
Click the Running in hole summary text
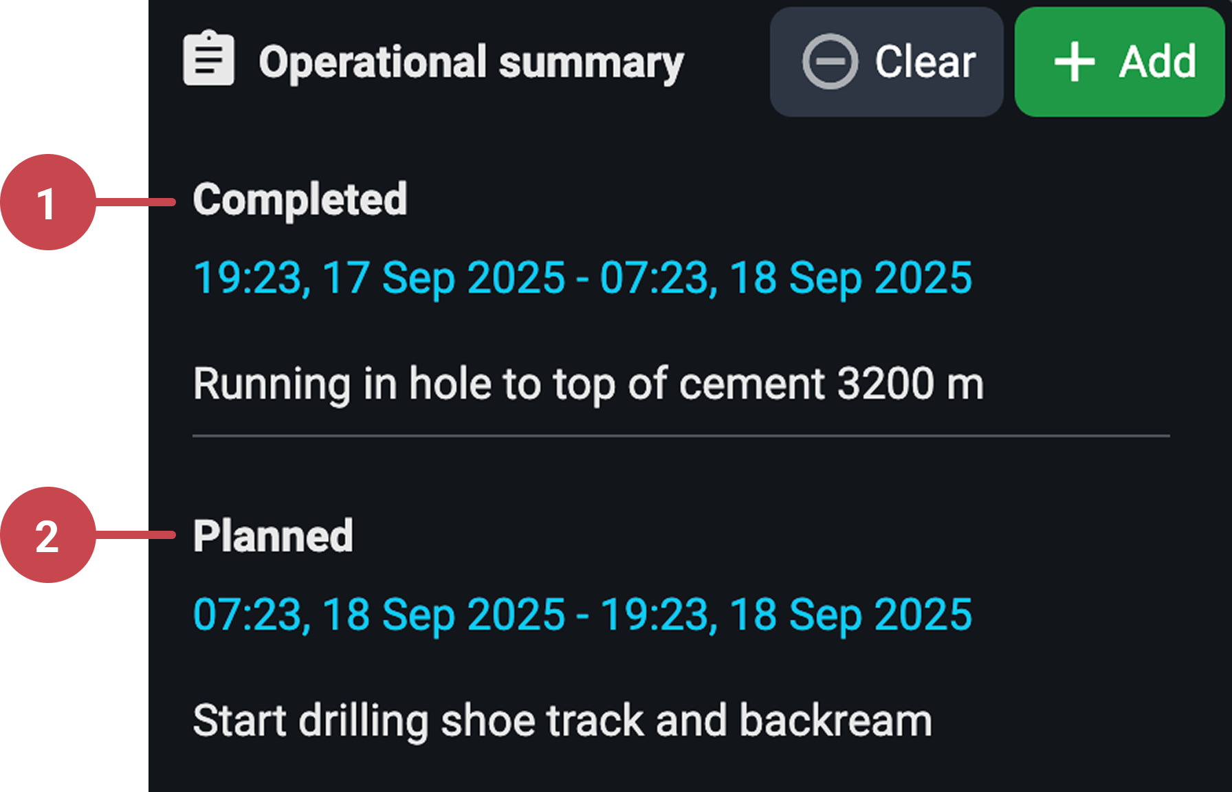coord(589,384)
